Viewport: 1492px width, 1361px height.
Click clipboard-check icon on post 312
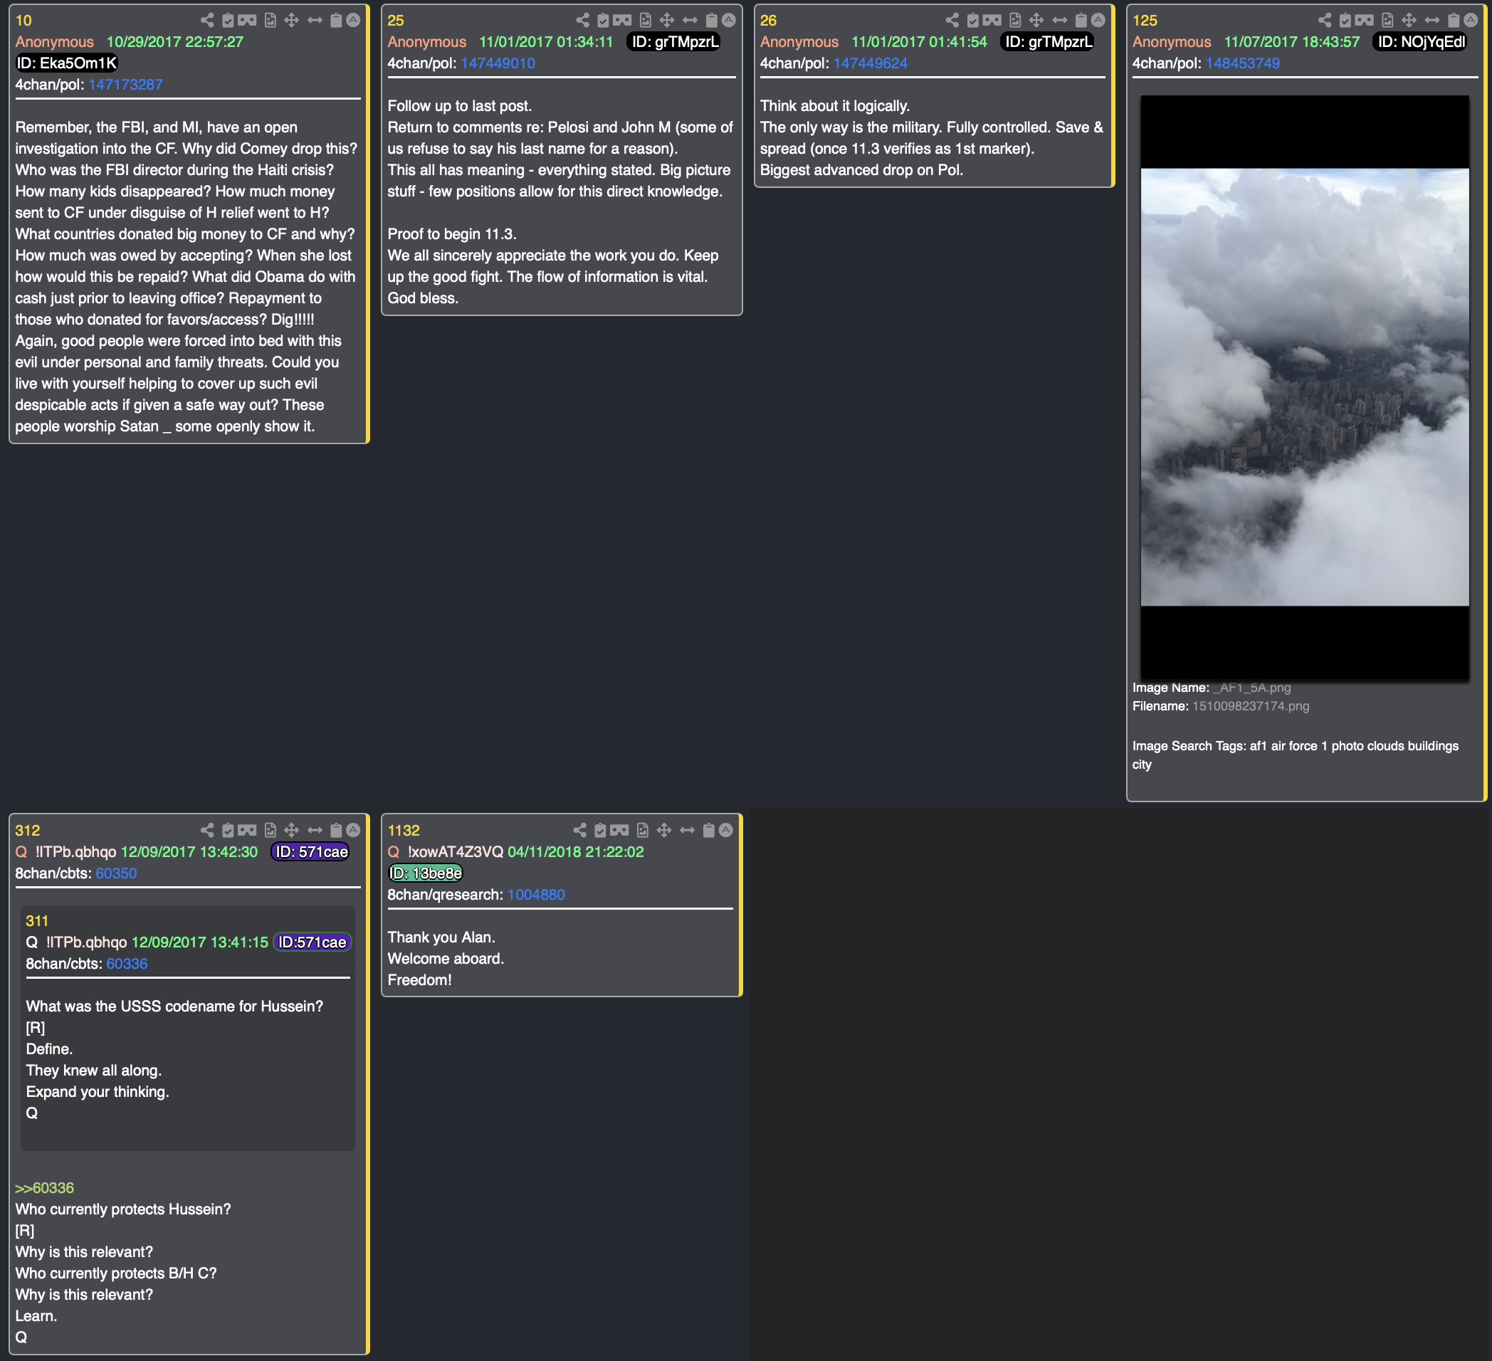228,831
